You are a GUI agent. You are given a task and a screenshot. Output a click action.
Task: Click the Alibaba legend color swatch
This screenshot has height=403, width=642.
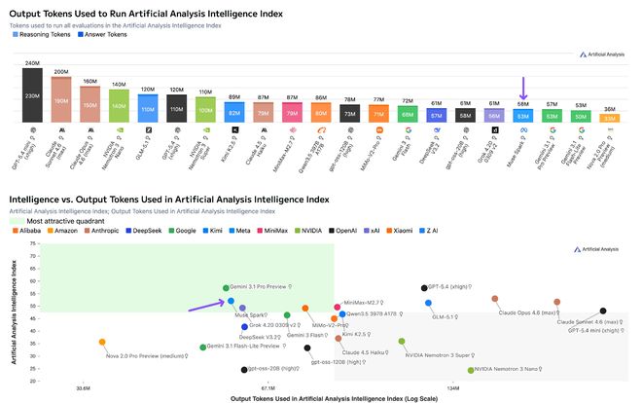point(14,231)
